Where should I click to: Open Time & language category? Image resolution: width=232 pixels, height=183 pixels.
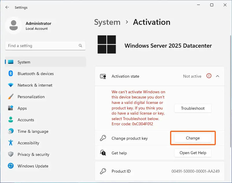pos(45,131)
